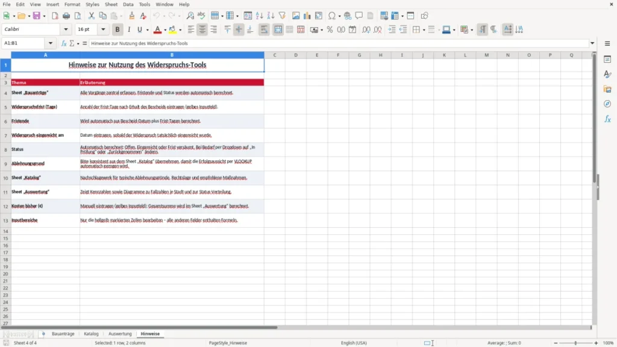
Task: Run the spelling check icon
Action: [201, 16]
